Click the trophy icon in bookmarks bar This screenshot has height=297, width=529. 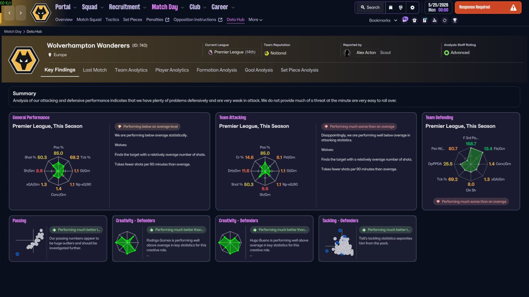[455, 20]
